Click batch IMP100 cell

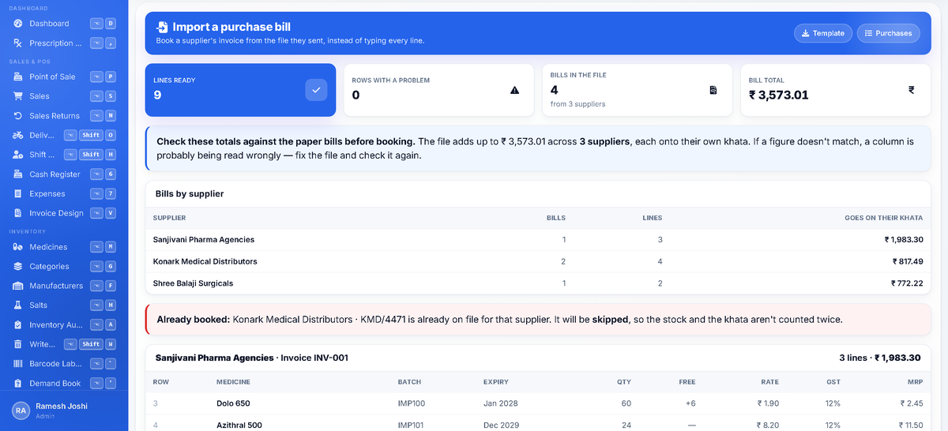pyautogui.click(x=412, y=403)
